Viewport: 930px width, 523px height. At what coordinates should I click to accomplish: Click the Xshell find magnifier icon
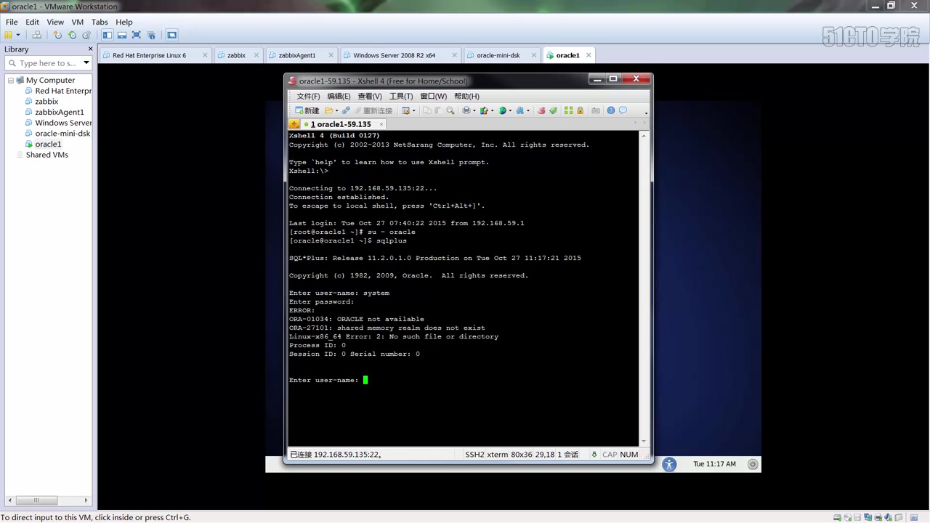(450, 110)
